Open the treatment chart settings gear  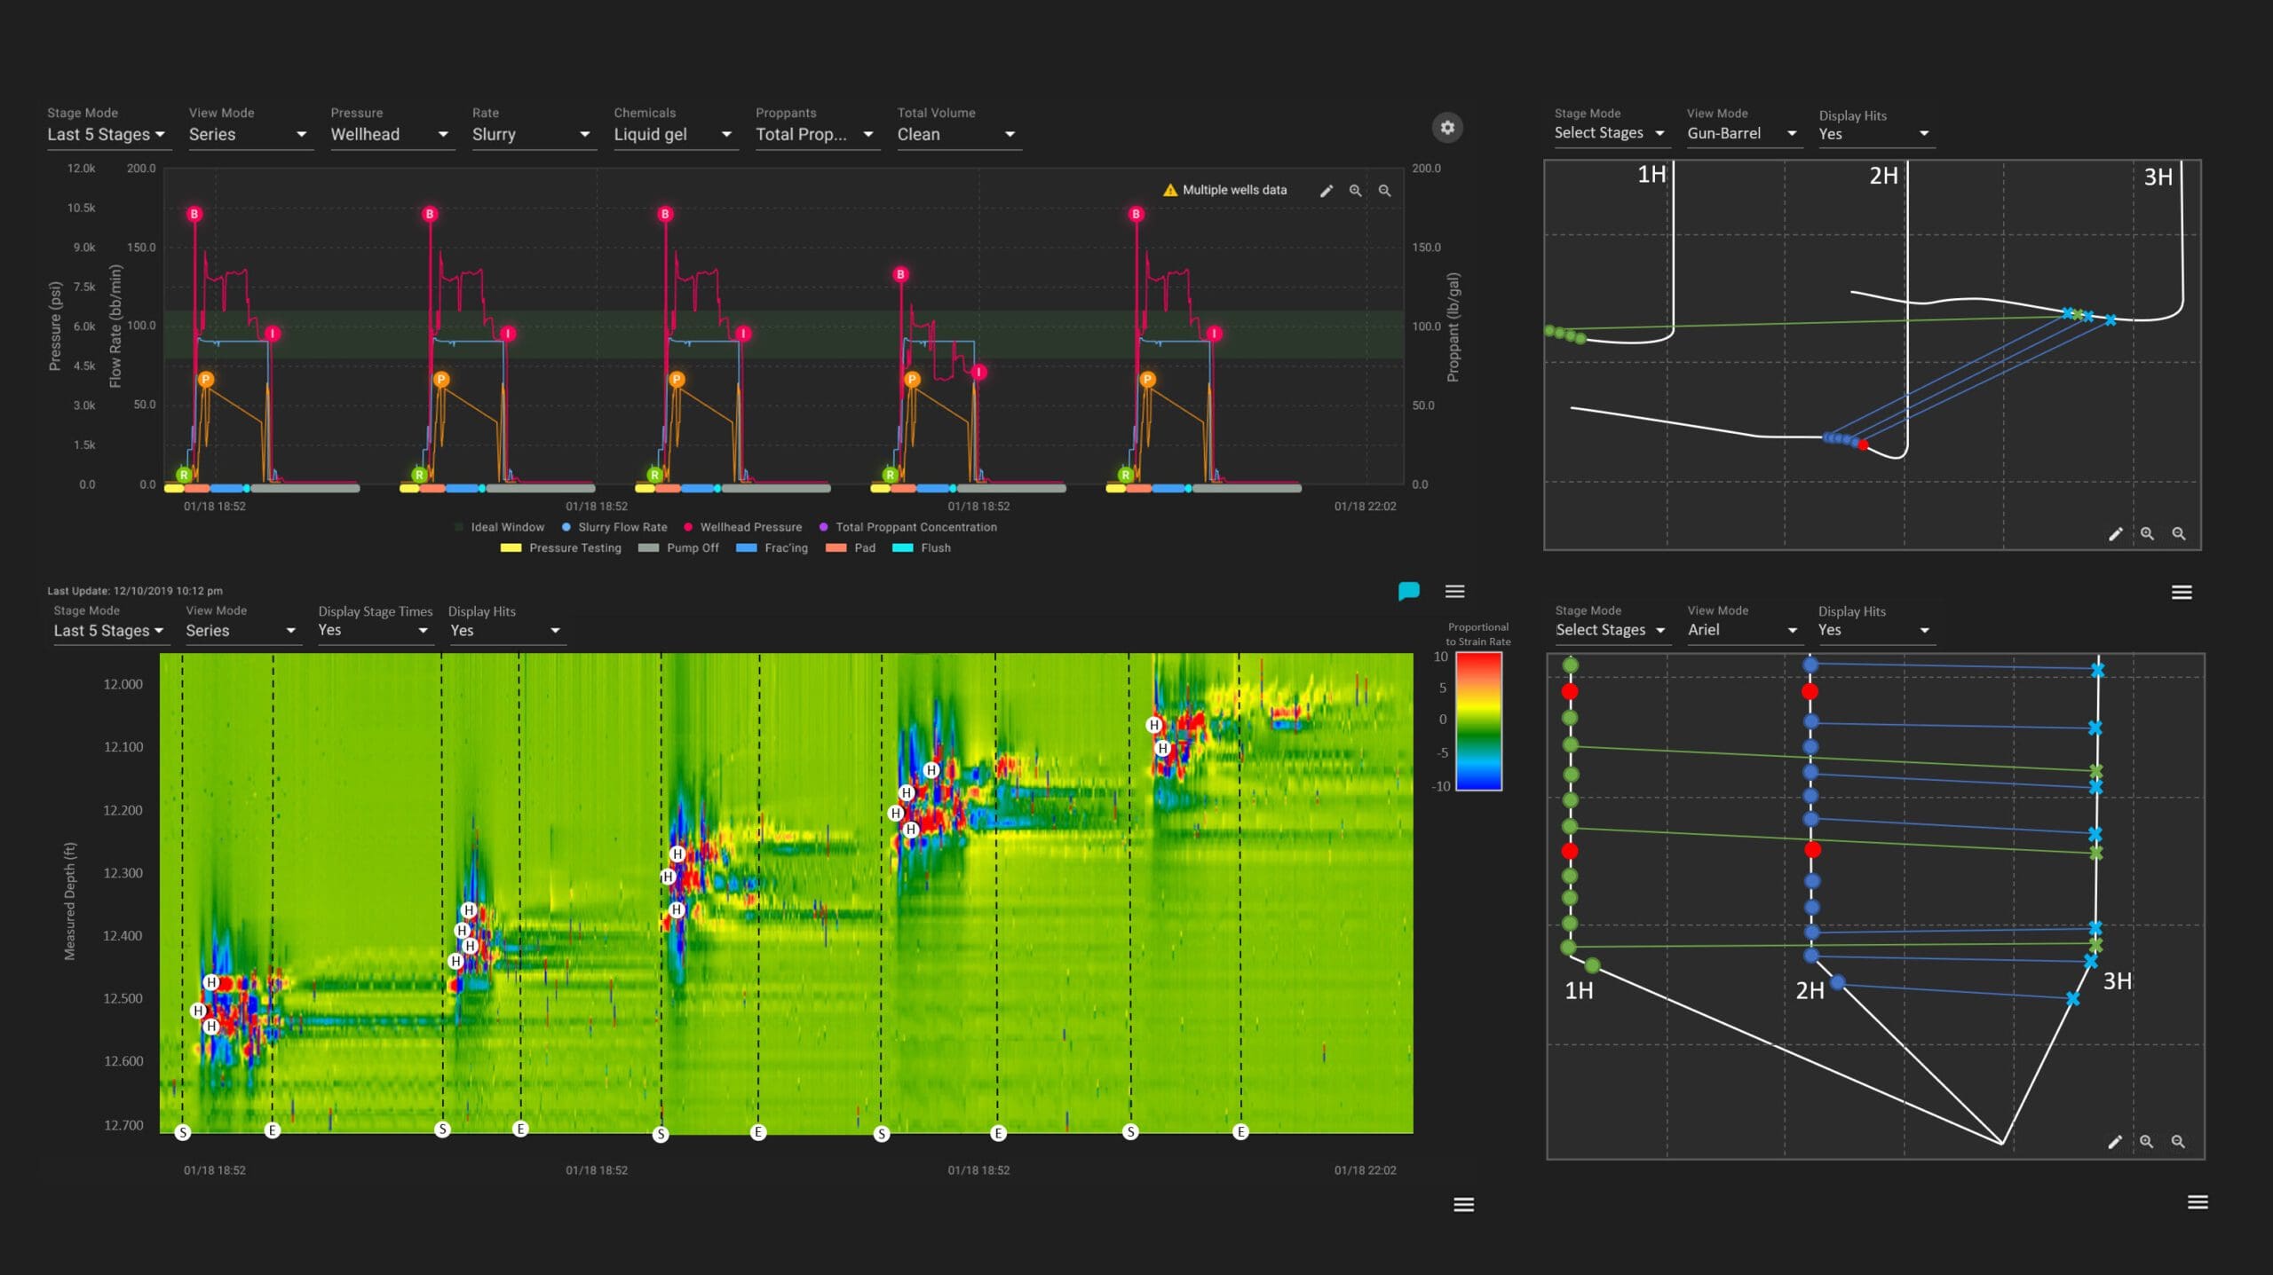click(x=1446, y=128)
